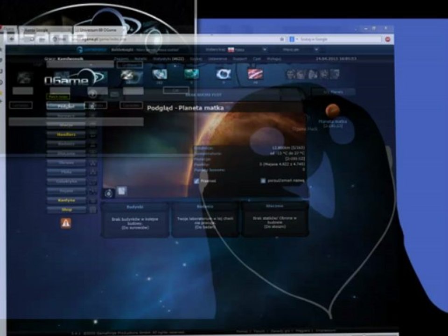This screenshot has width=448, height=336.
Task: Click the red icon right of the search box
Action: (387, 39)
